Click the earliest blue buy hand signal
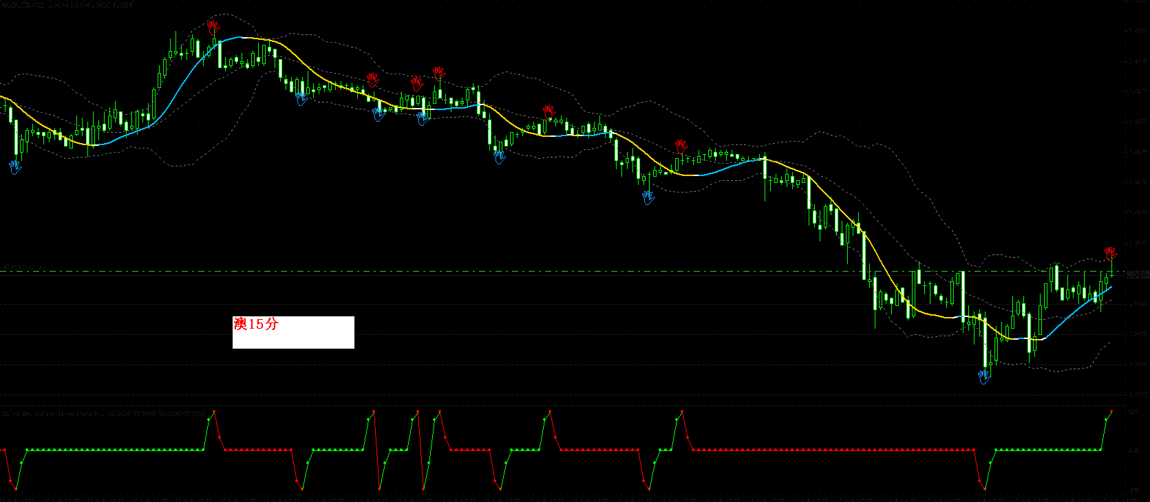Viewport: 1150px width, 502px height. click(x=15, y=167)
